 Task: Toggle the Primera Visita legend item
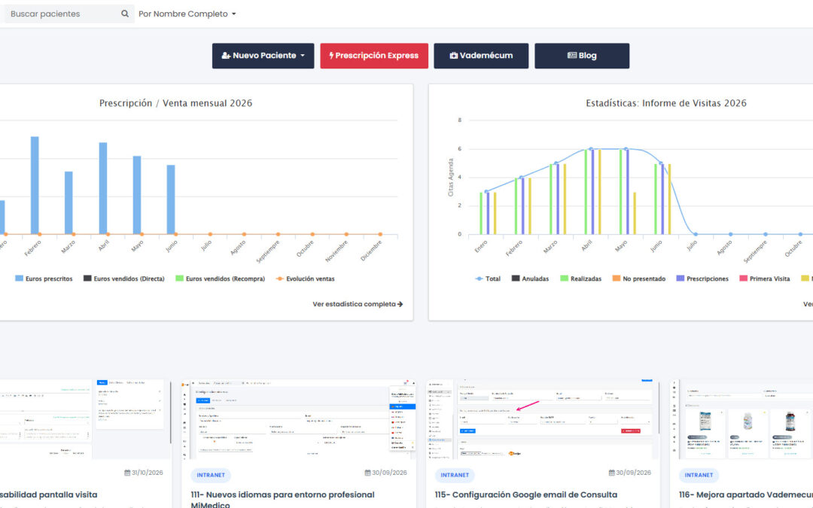(765, 278)
